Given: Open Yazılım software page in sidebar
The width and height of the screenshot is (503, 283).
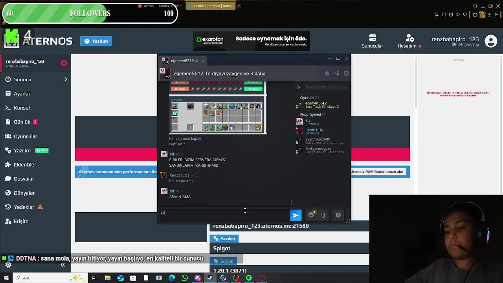Looking at the screenshot, I should pos(22,151).
